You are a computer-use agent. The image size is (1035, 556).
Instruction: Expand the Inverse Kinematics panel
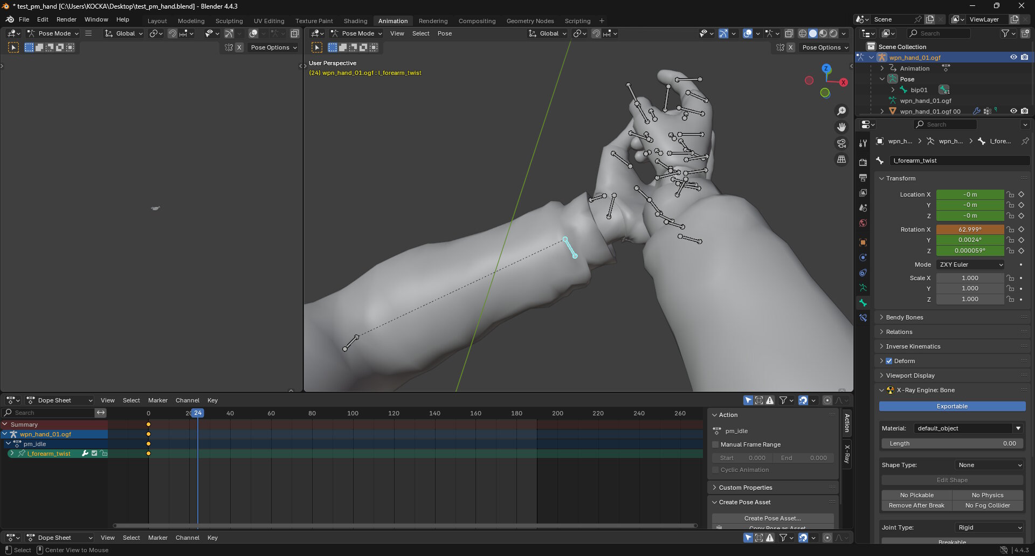(x=913, y=346)
